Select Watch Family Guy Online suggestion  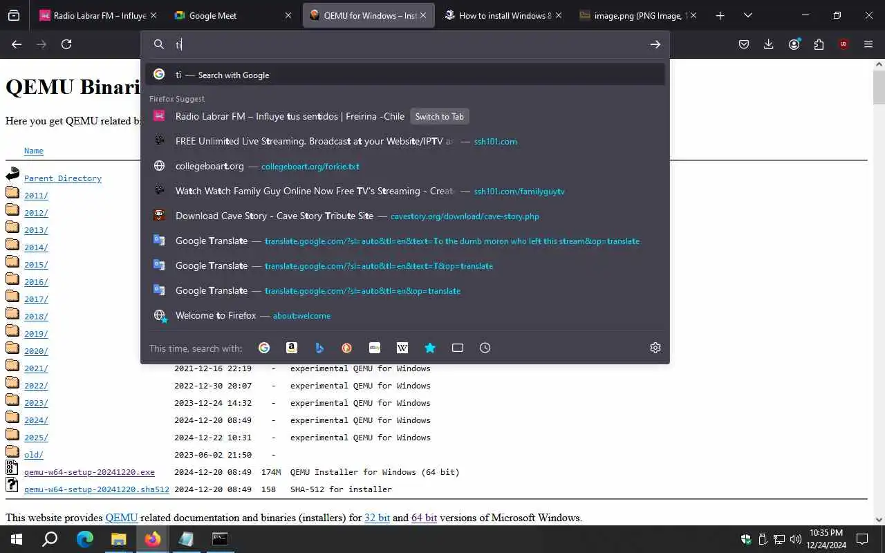tap(405, 191)
